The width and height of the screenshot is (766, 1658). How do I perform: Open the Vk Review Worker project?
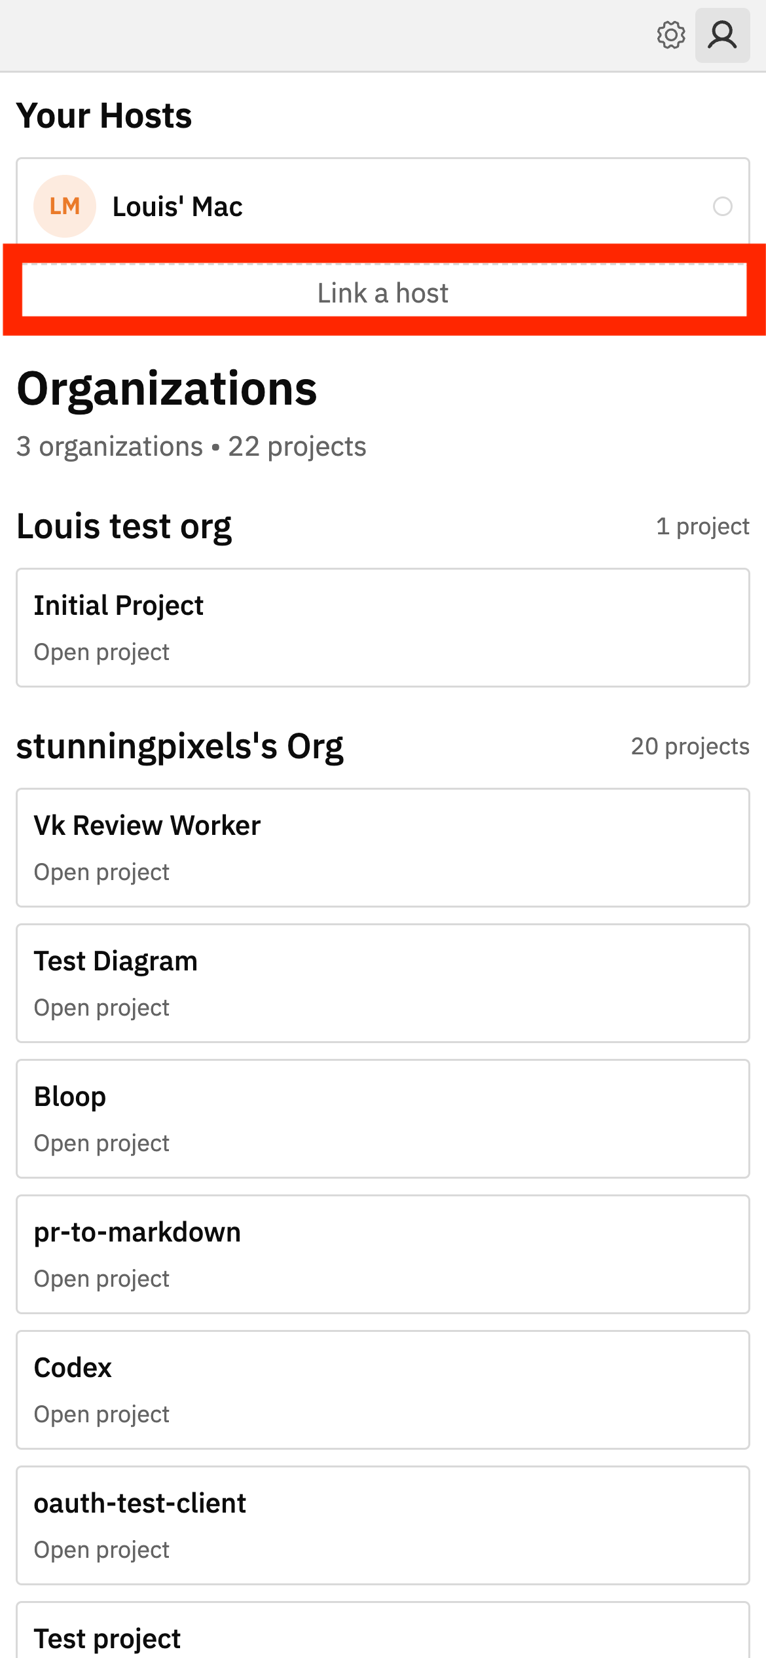[x=383, y=847]
